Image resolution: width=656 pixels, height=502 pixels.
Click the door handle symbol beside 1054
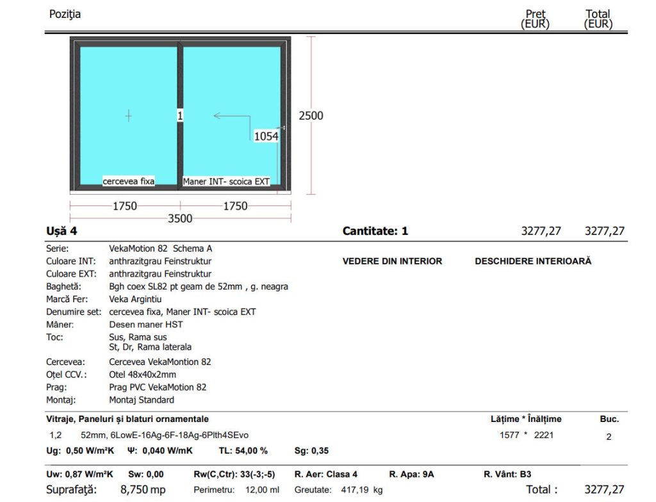[283, 129]
